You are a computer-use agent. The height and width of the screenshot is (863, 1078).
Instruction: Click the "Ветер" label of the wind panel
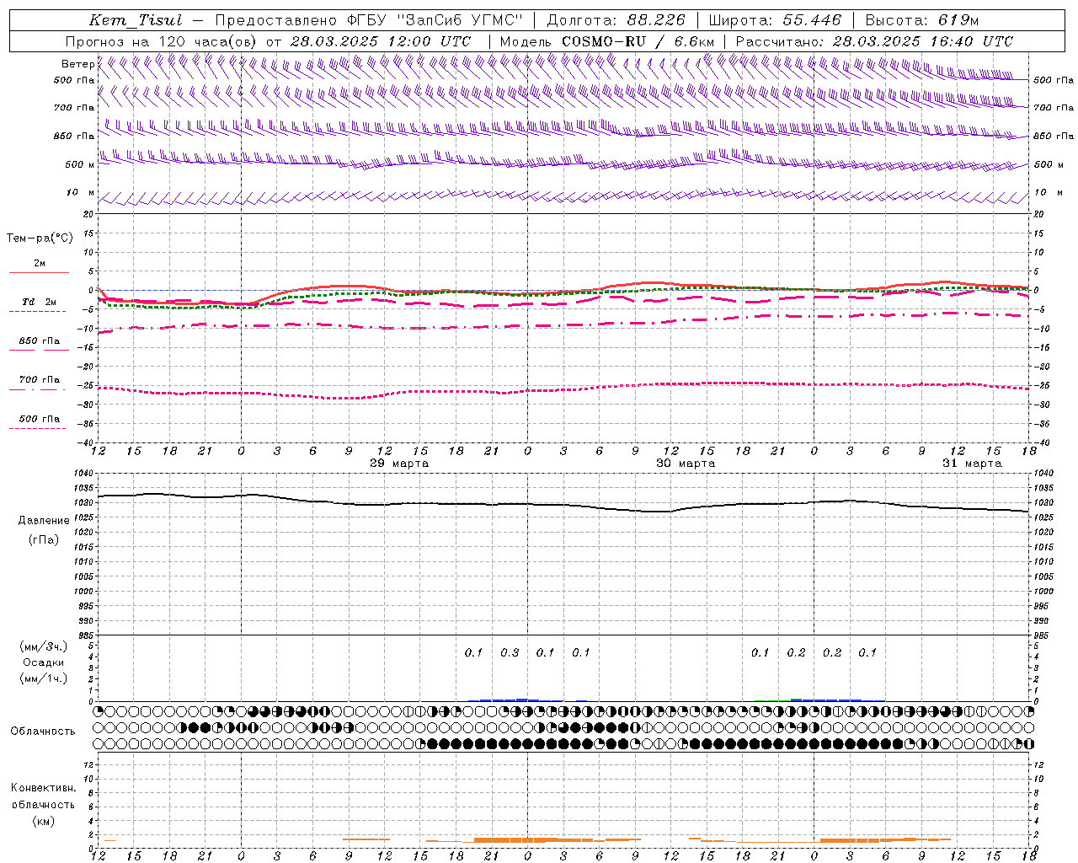(x=77, y=64)
